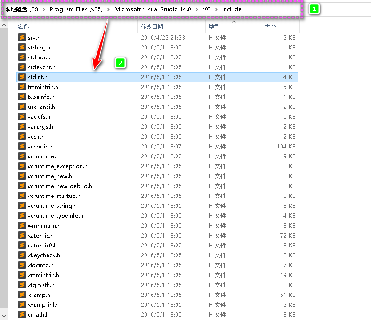This screenshot has height=320, width=371.
Task: Expand the chevron after 本地磁盘 (C:)
Action: click(44, 9)
